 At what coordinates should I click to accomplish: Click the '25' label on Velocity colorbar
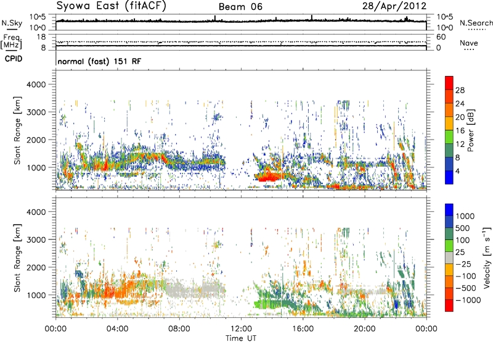[460, 252]
